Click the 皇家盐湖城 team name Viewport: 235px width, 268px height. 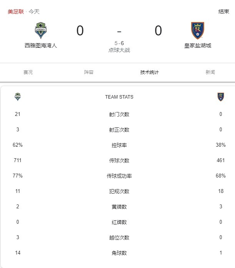click(198, 46)
